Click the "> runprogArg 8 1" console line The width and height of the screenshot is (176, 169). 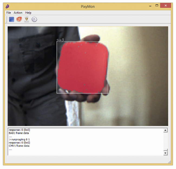click(x=19, y=140)
